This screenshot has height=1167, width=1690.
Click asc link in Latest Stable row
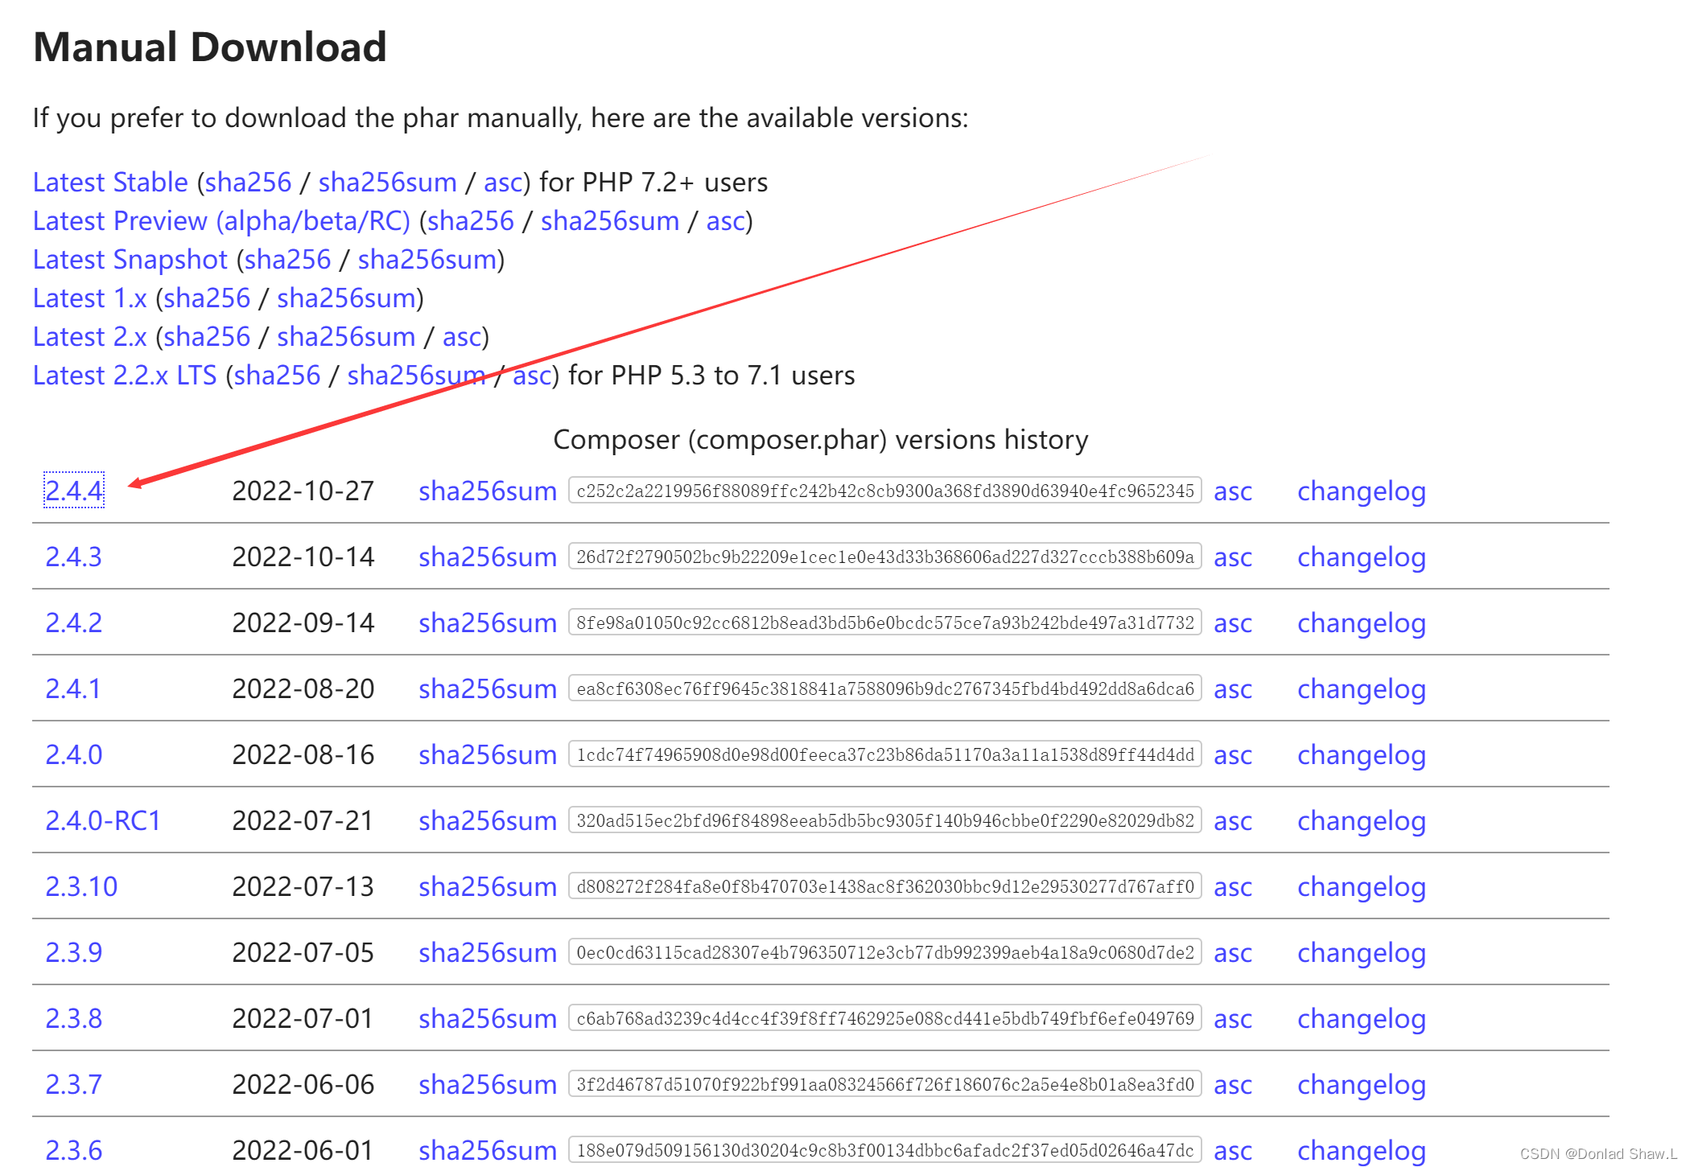click(x=503, y=183)
